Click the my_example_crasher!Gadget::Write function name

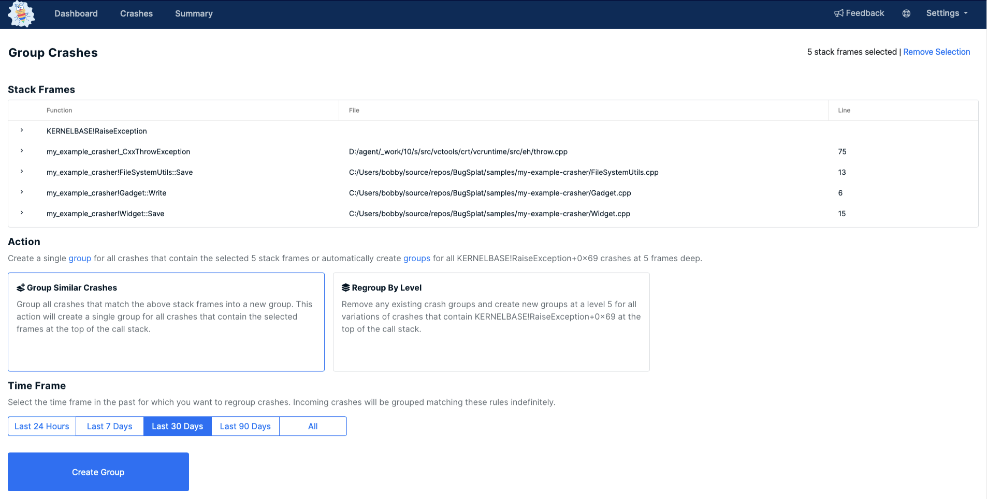pyautogui.click(x=107, y=193)
